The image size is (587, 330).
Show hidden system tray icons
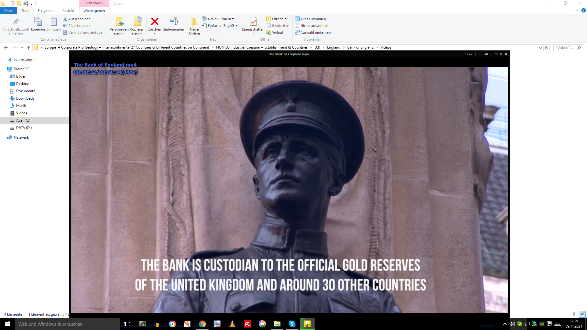[505, 324]
